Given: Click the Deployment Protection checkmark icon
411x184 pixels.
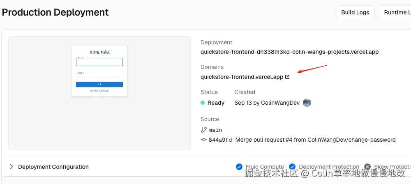Looking at the screenshot, I should (292, 167).
